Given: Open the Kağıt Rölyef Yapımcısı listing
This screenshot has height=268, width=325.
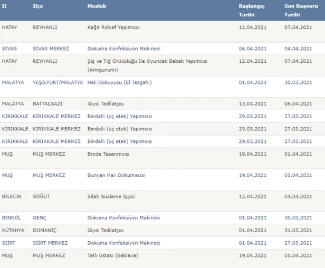Looking at the screenshot, I should coord(113,27).
